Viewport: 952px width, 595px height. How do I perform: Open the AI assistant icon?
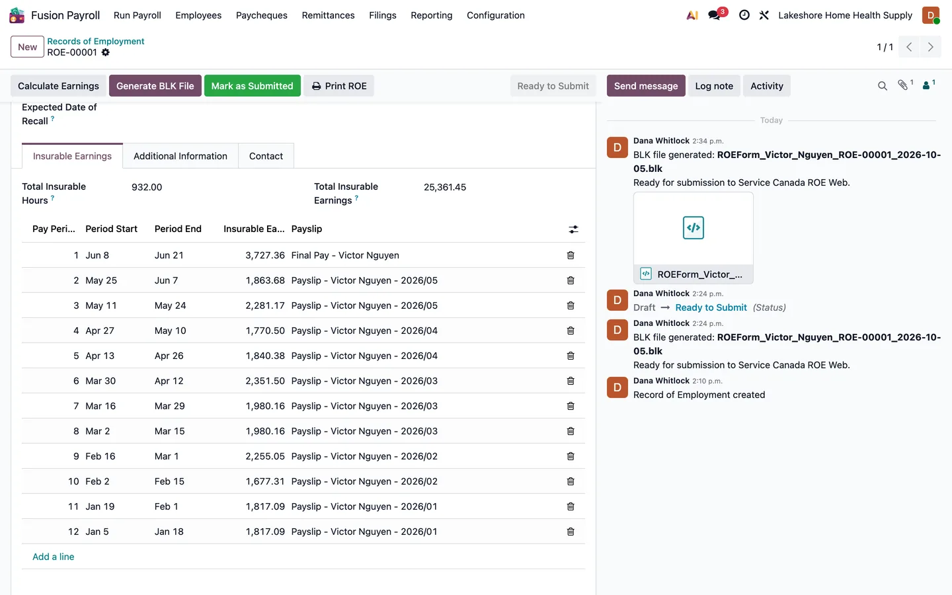692,15
